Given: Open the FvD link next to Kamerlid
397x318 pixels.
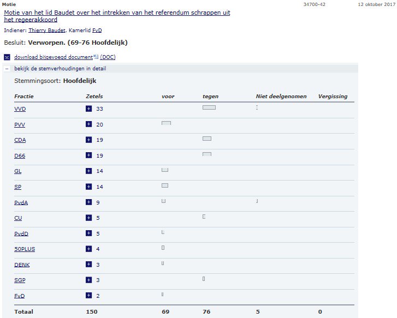Looking at the screenshot, I should [x=97, y=31].
